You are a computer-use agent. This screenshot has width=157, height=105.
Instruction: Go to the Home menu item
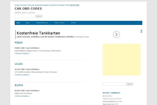[18, 23]
